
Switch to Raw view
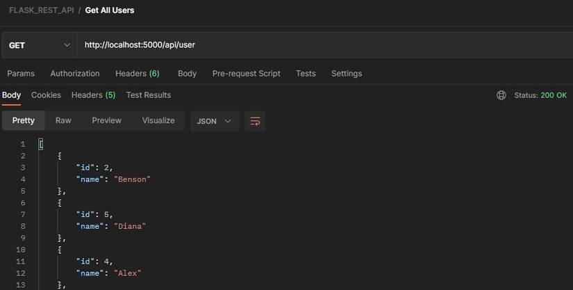point(63,121)
